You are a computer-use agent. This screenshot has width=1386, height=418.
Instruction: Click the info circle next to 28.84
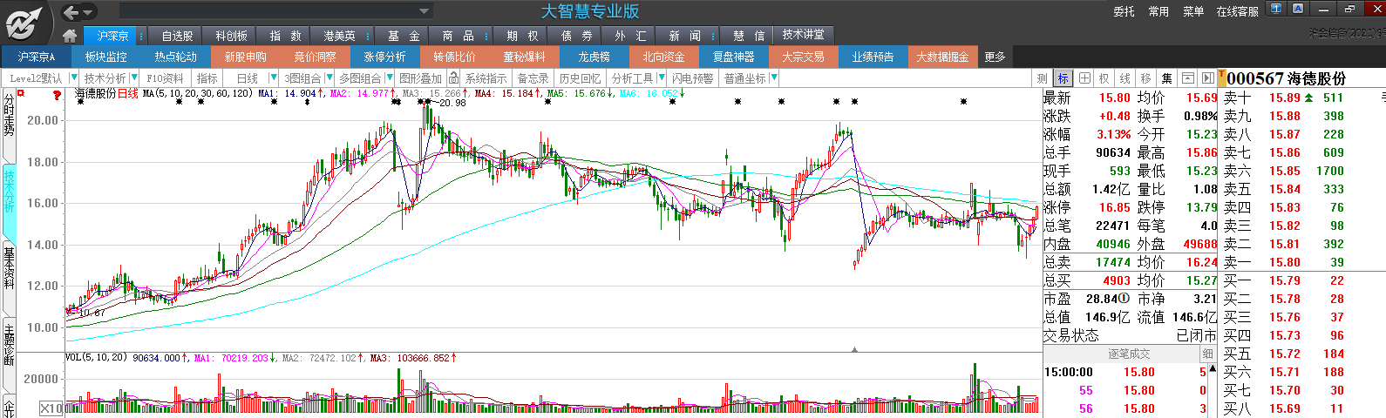[x=1124, y=299]
